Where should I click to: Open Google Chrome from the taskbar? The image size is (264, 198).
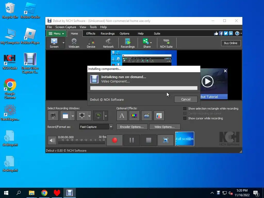coord(44,193)
